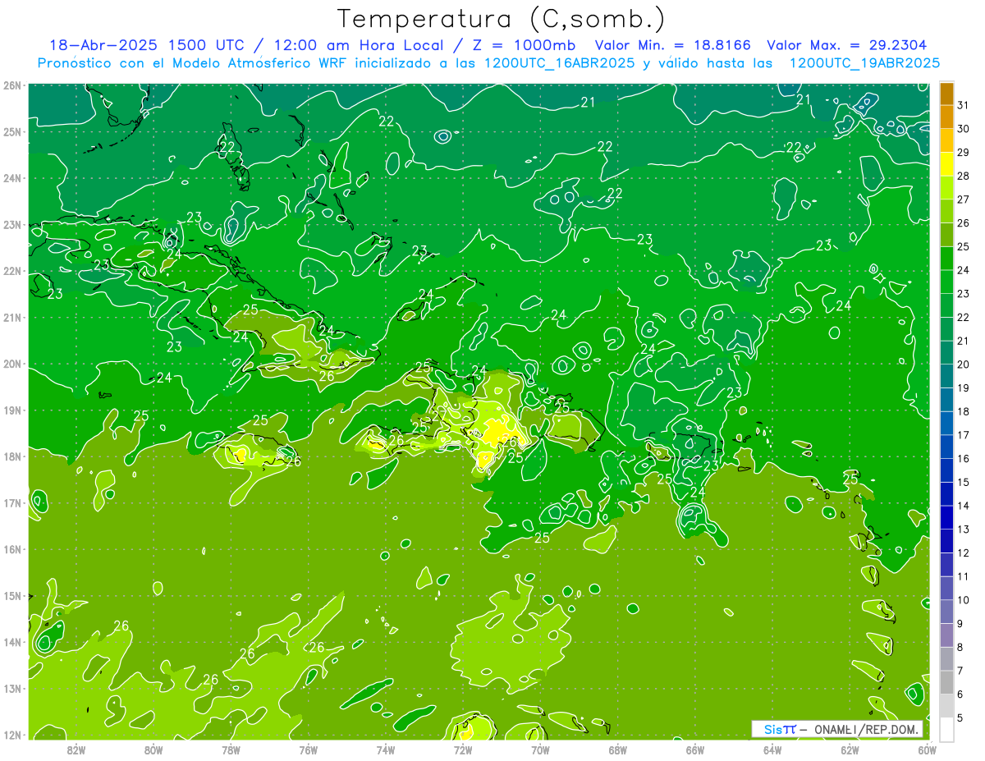
Task: Pick the orange color bar segment between 30 and 31
Action: [x=946, y=117]
